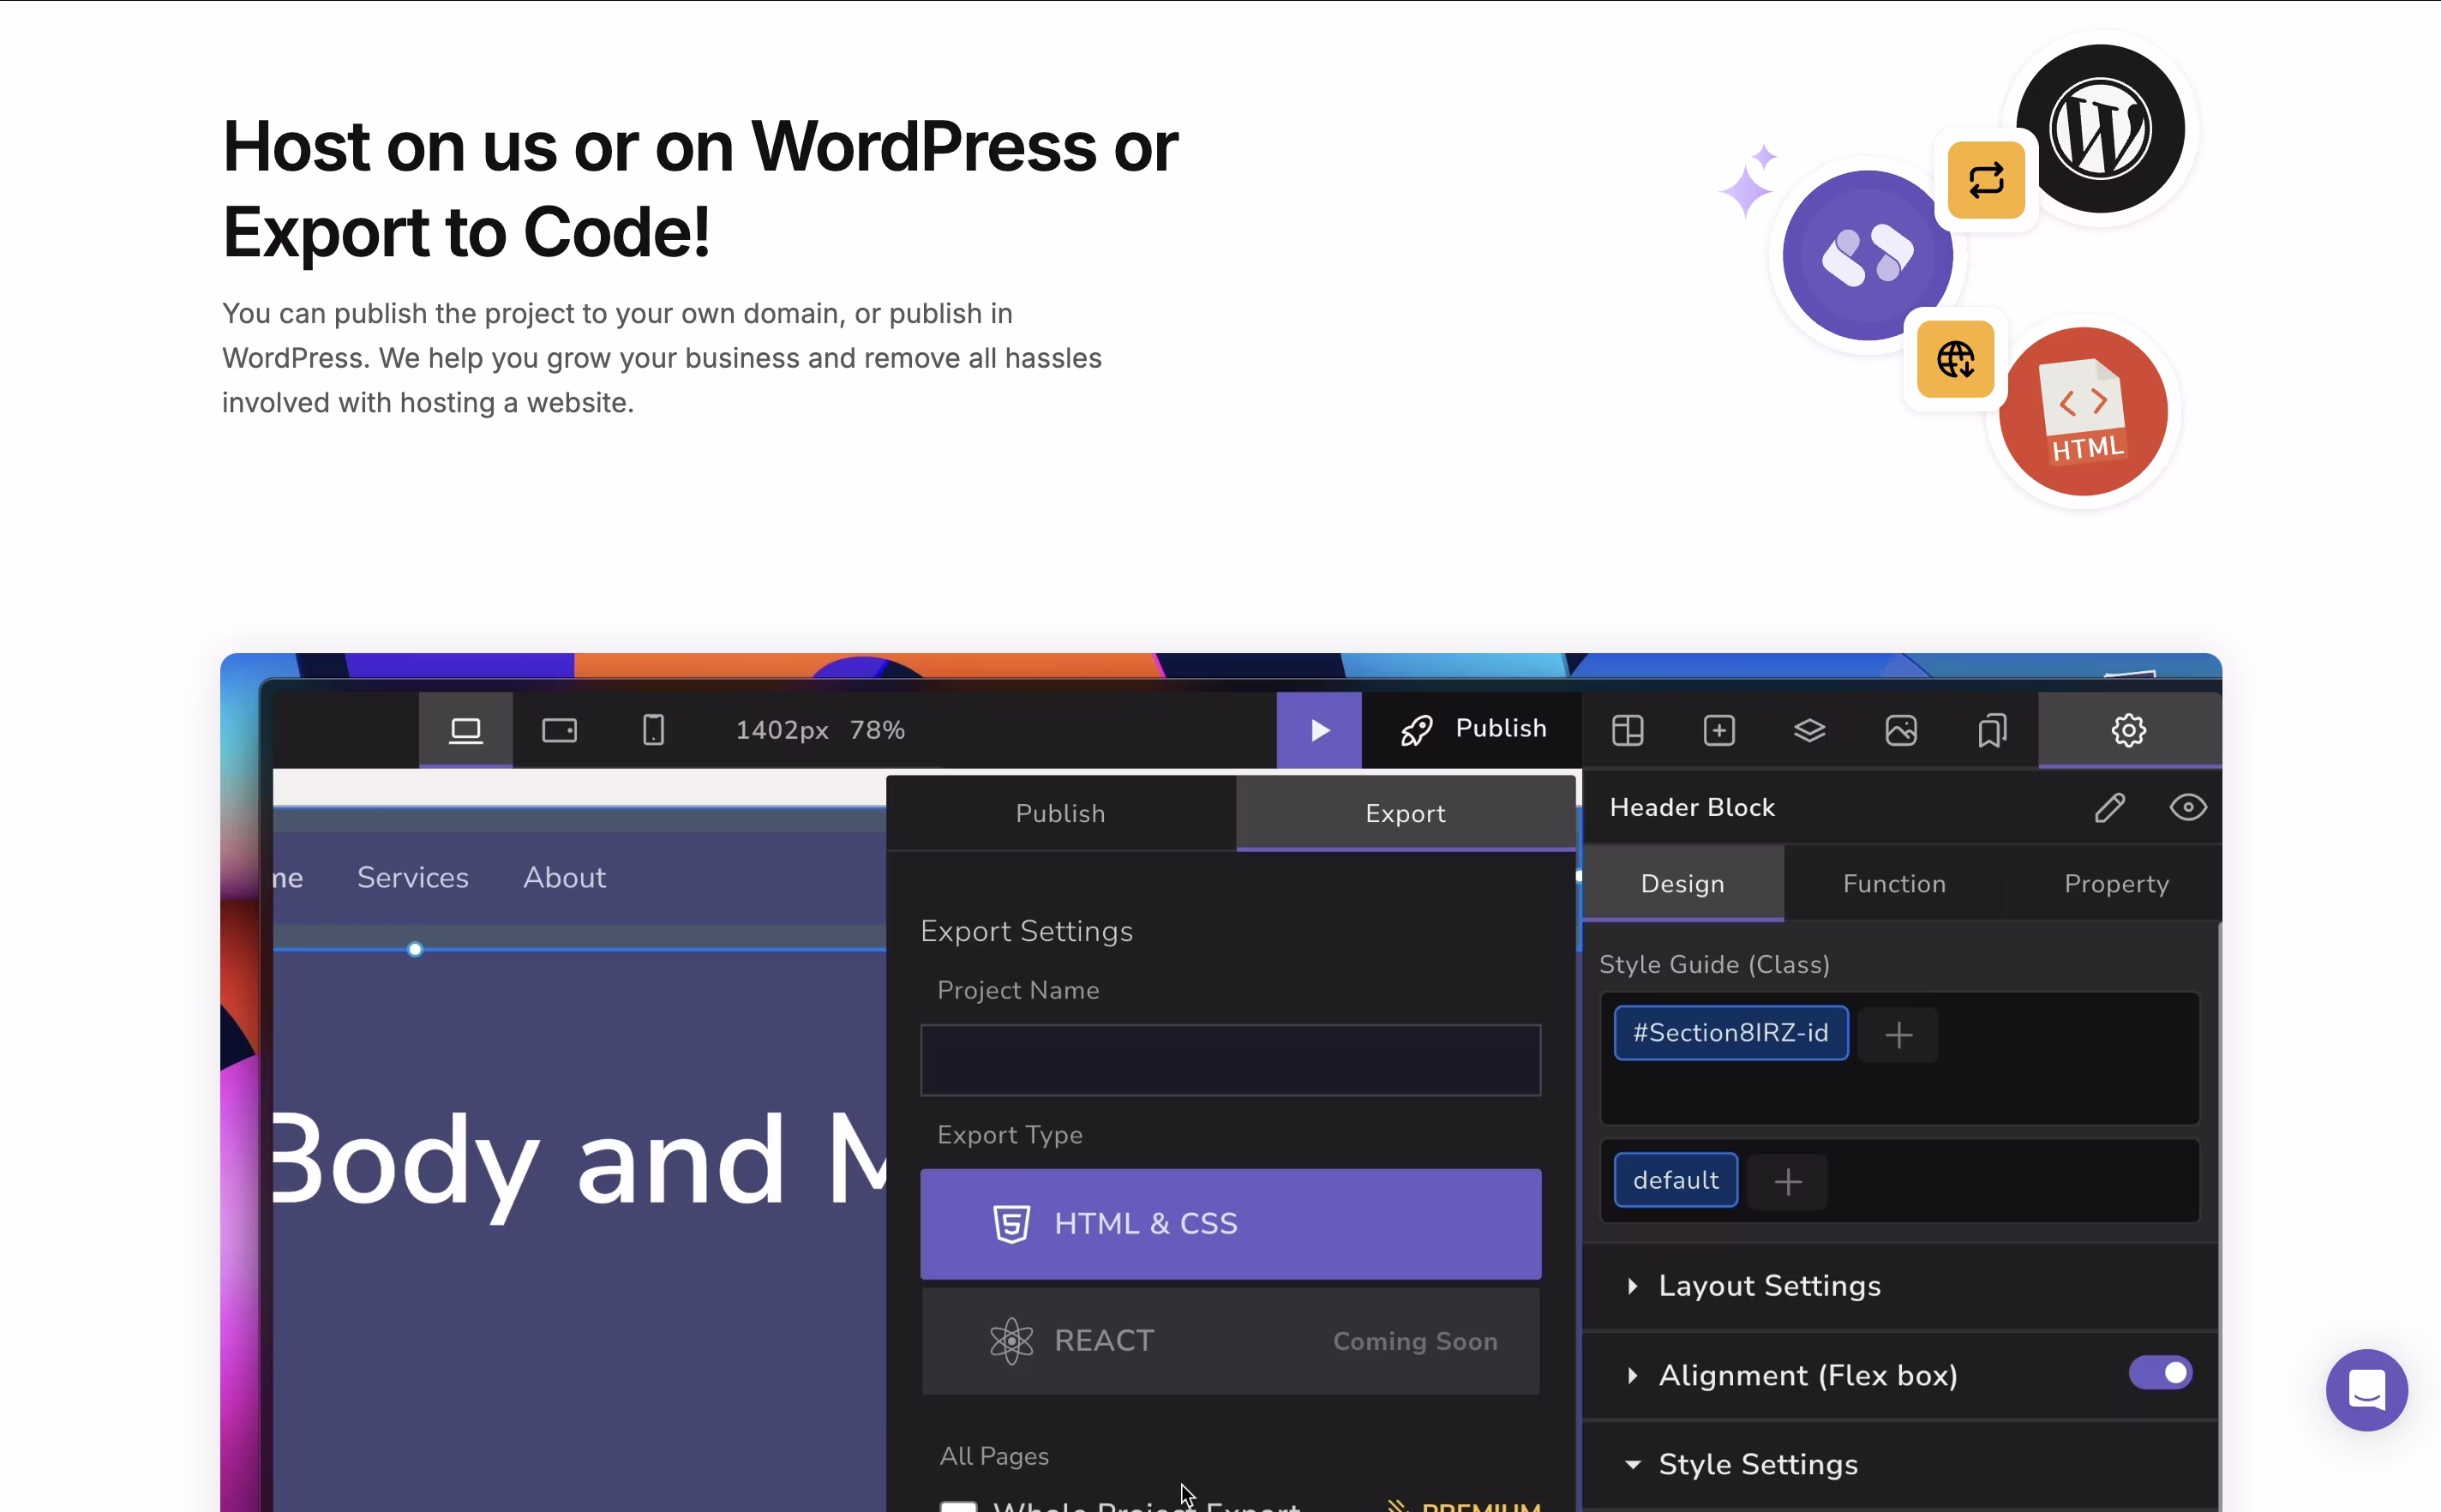This screenshot has width=2441, height=1512.
Task: Click the Style Guide (Class) label
Action: [x=1715, y=965]
